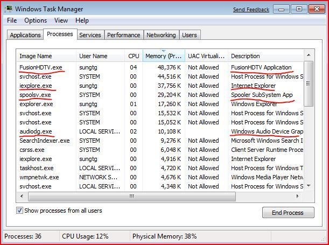
Task: Switch to the Services tab
Action: [90, 35]
